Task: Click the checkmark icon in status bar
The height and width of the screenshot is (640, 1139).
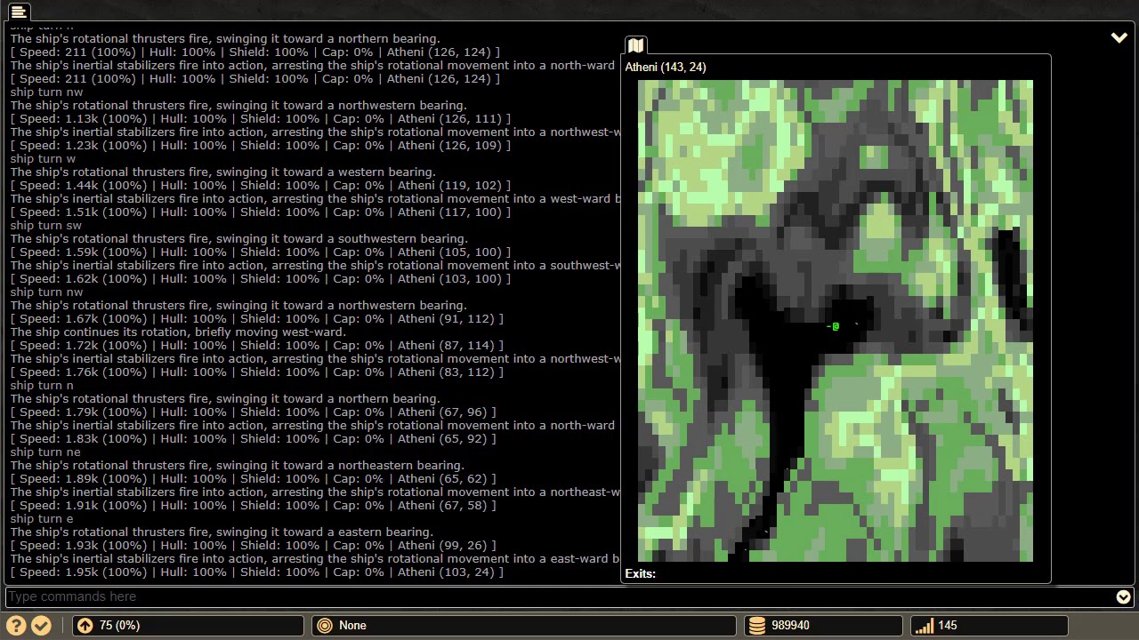Action: [x=41, y=626]
